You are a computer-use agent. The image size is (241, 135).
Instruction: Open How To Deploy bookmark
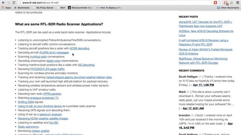click(109, 7)
